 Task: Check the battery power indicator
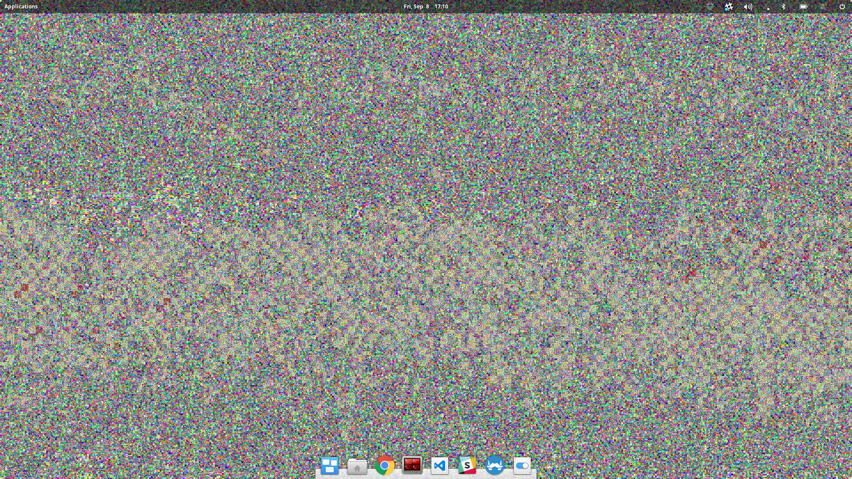pyautogui.click(x=804, y=7)
